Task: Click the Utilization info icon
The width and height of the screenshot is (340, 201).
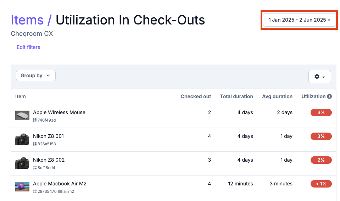Action: [329, 96]
